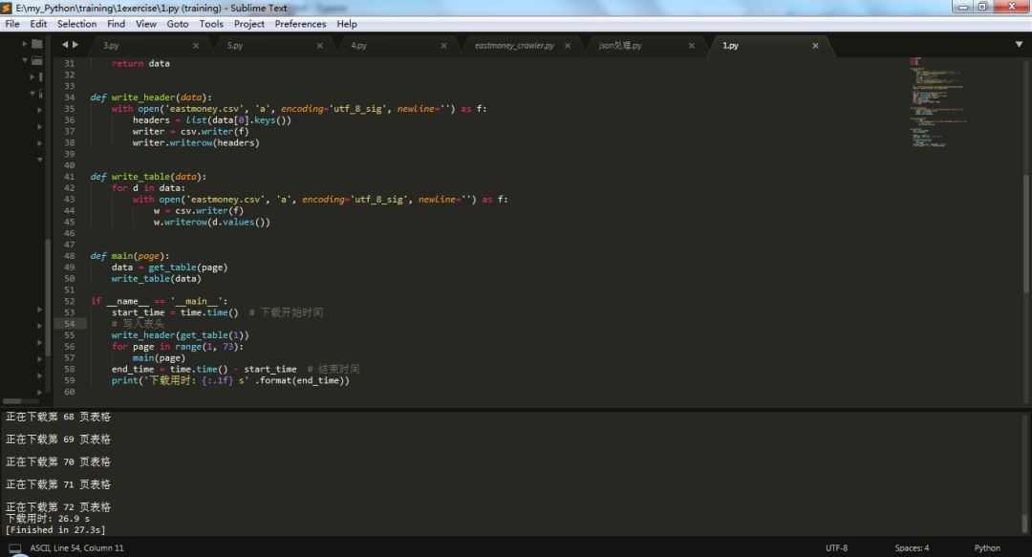Click the top folder icon in sidebar

36,44
